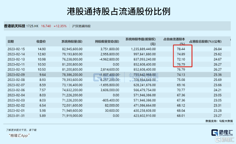Click the 格隆汇 logo icon at bottom right
Screen dimensions: 236x144
(x=215, y=133)
